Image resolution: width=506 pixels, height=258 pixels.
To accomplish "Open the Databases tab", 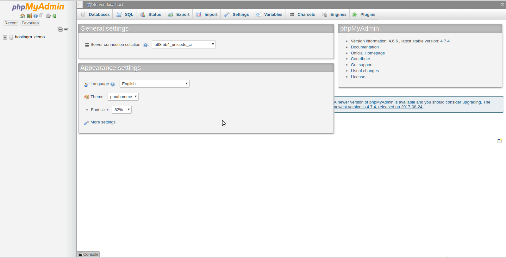I will click(x=95, y=14).
